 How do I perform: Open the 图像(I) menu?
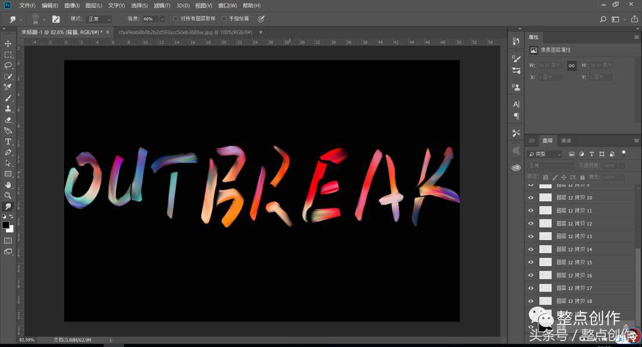point(72,6)
